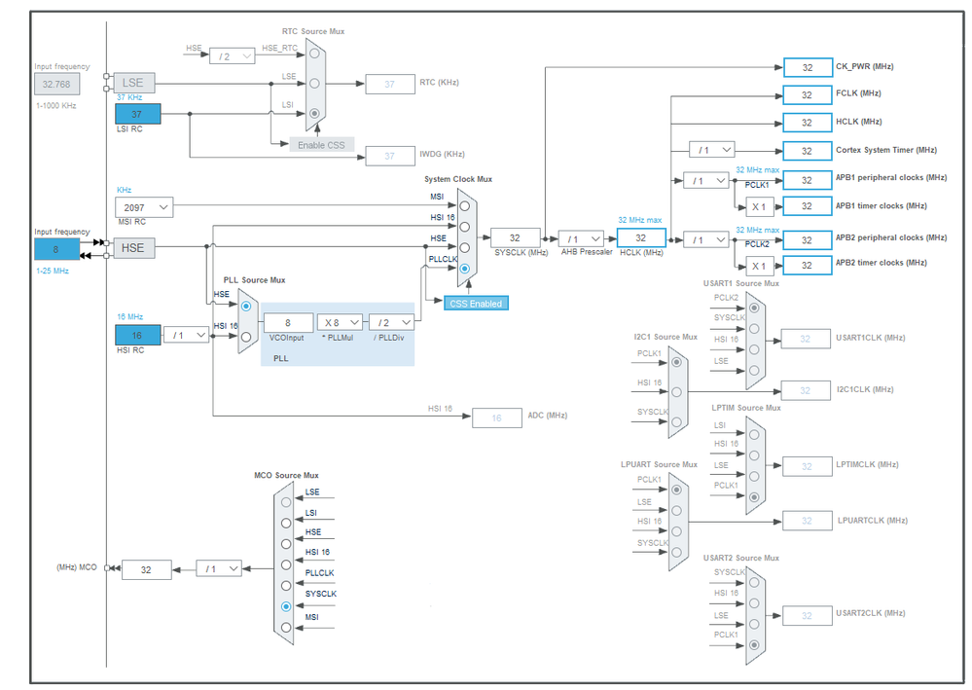This screenshot has width=972, height=690.
Task: Select LSI in LPTIM Source Mux
Action: click(x=754, y=435)
